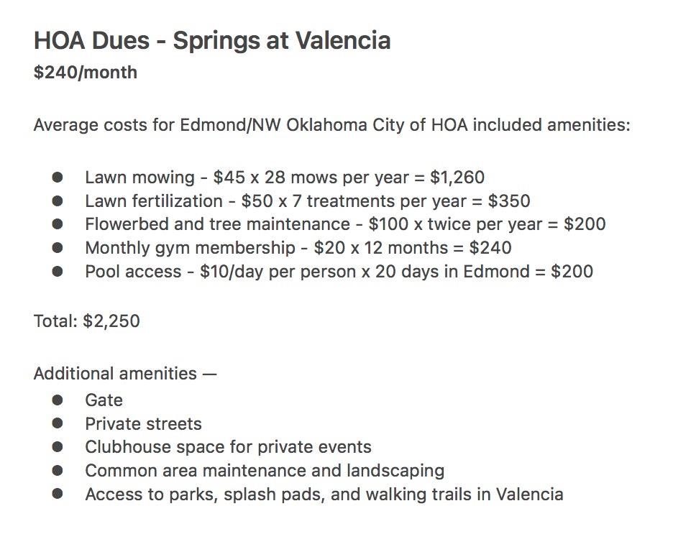Click the Lawn mowing line item
Viewport: 696px width, 552px height.
285,178
